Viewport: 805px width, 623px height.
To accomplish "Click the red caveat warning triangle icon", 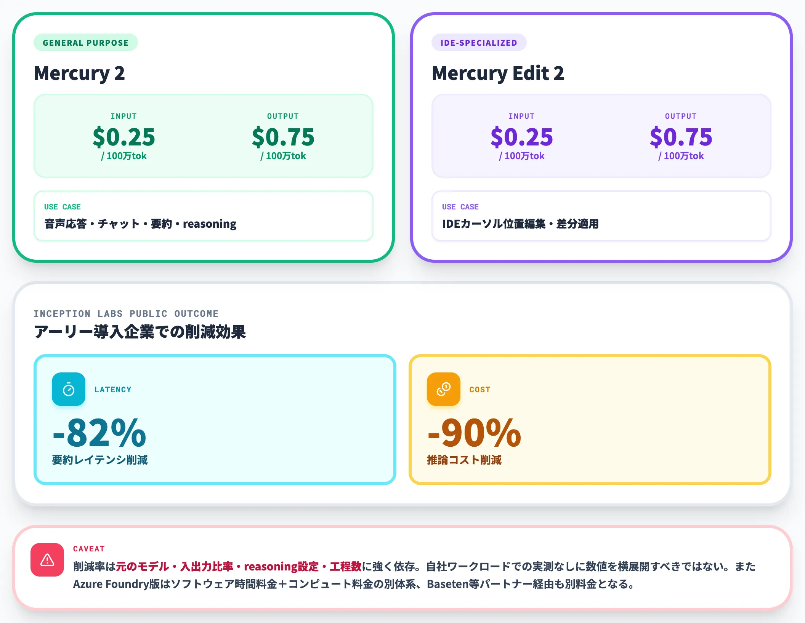I will (x=47, y=560).
